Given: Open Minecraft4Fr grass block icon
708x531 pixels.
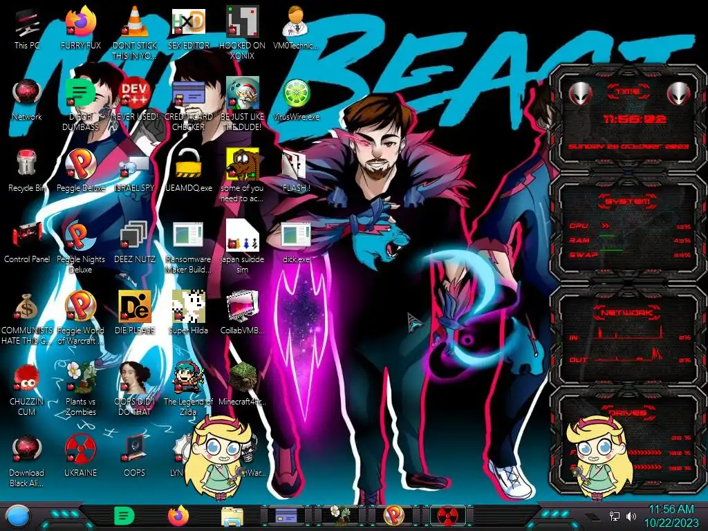Looking at the screenshot, I should point(243,378).
